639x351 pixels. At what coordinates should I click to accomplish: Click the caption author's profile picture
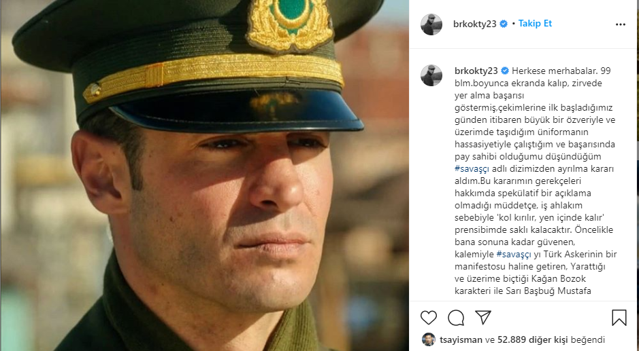tap(431, 75)
